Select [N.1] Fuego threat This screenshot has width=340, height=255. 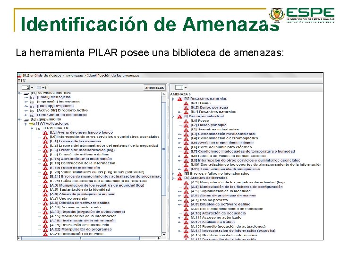coord(201,103)
